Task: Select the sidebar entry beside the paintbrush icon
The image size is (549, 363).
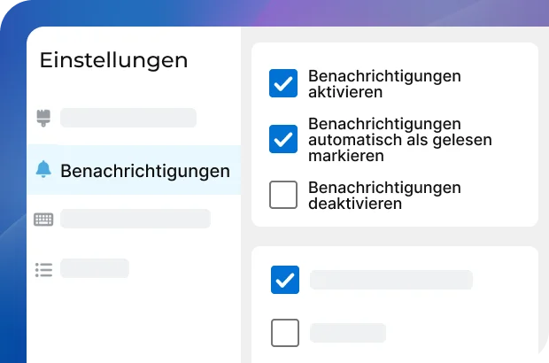Action: click(128, 118)
